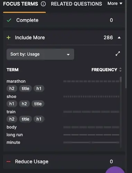Click the red minus icon beside Reduce Usage

click(x=9, y=162)
